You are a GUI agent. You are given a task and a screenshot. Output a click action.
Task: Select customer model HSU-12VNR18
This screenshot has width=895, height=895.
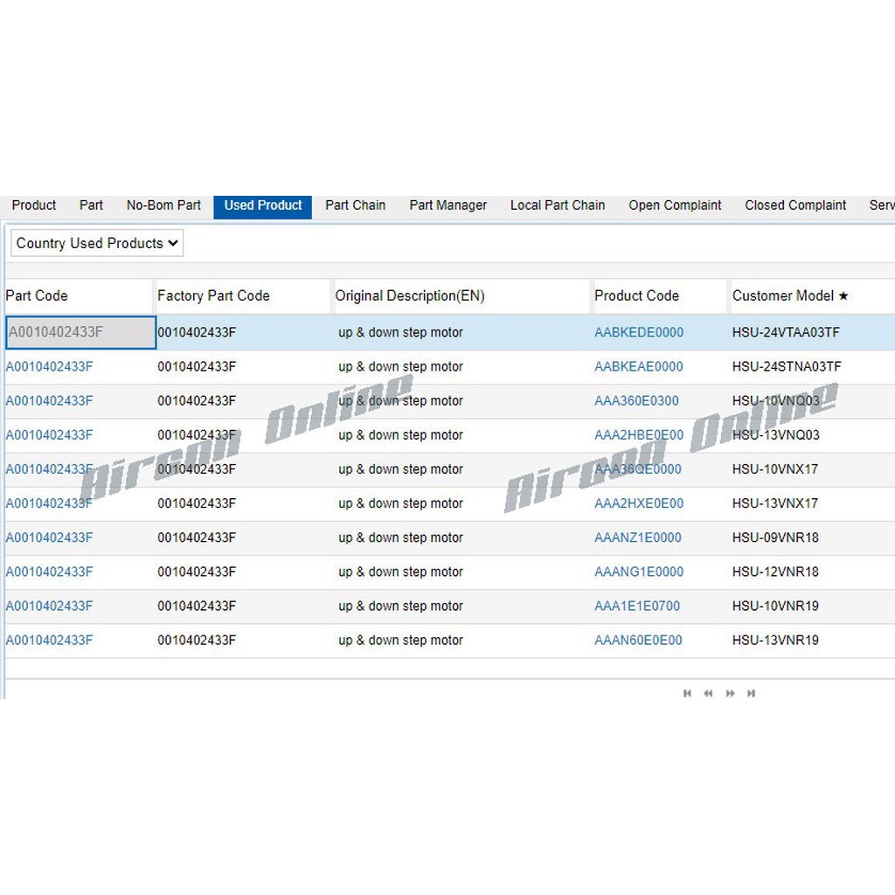[776, 572]
